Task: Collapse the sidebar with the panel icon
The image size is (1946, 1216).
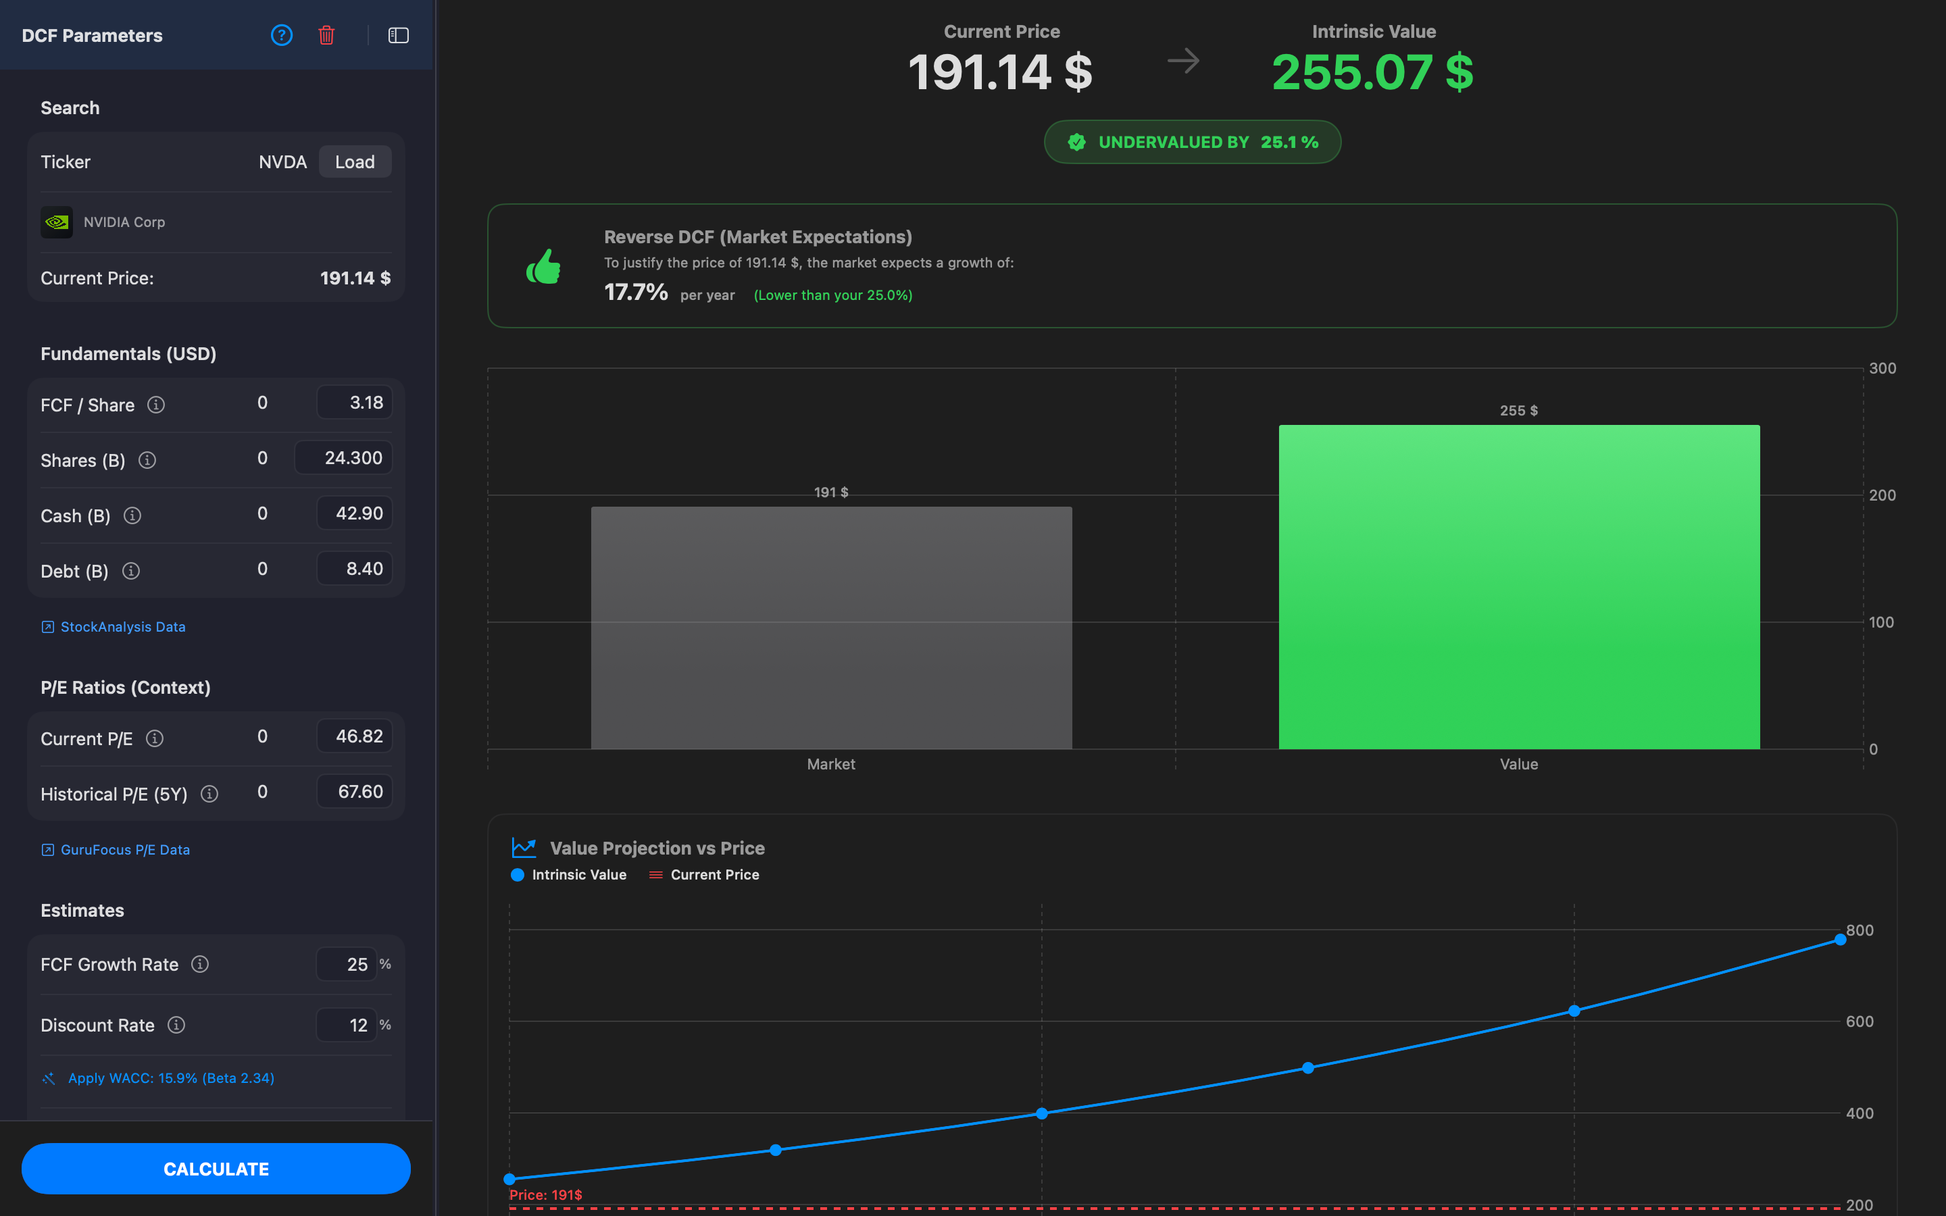Action: (398, 35)
